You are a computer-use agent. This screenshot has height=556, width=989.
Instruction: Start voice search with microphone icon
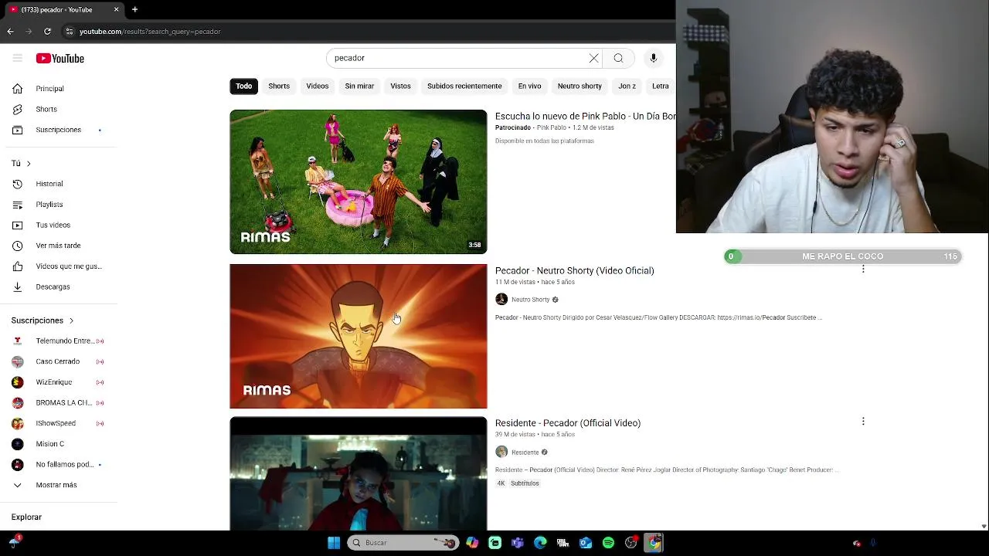pos(653,58)
